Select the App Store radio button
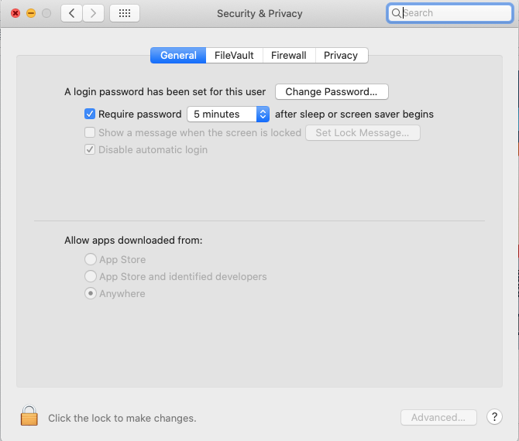The image size is (519, 441). click(91, 260)
